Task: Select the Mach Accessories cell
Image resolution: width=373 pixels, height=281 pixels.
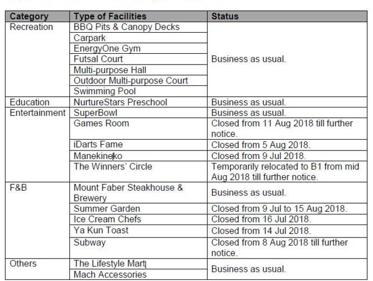Action: [110, 275]
